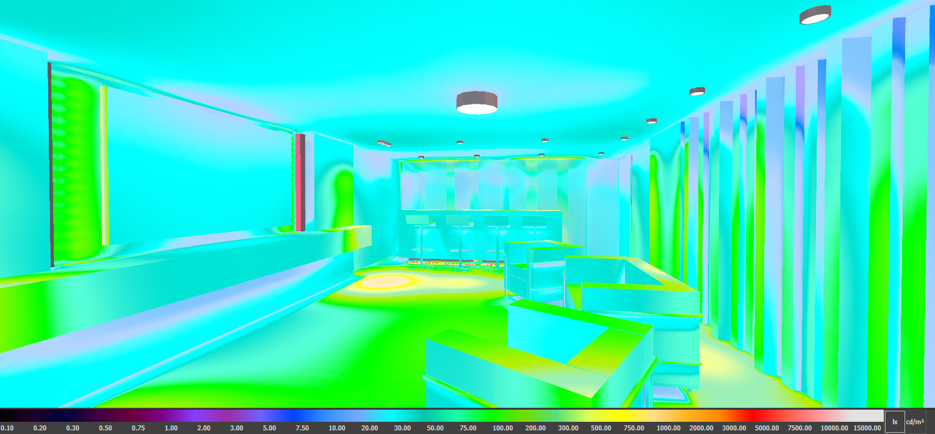Click the 0.10 minimum scale value

coord(7,429)
